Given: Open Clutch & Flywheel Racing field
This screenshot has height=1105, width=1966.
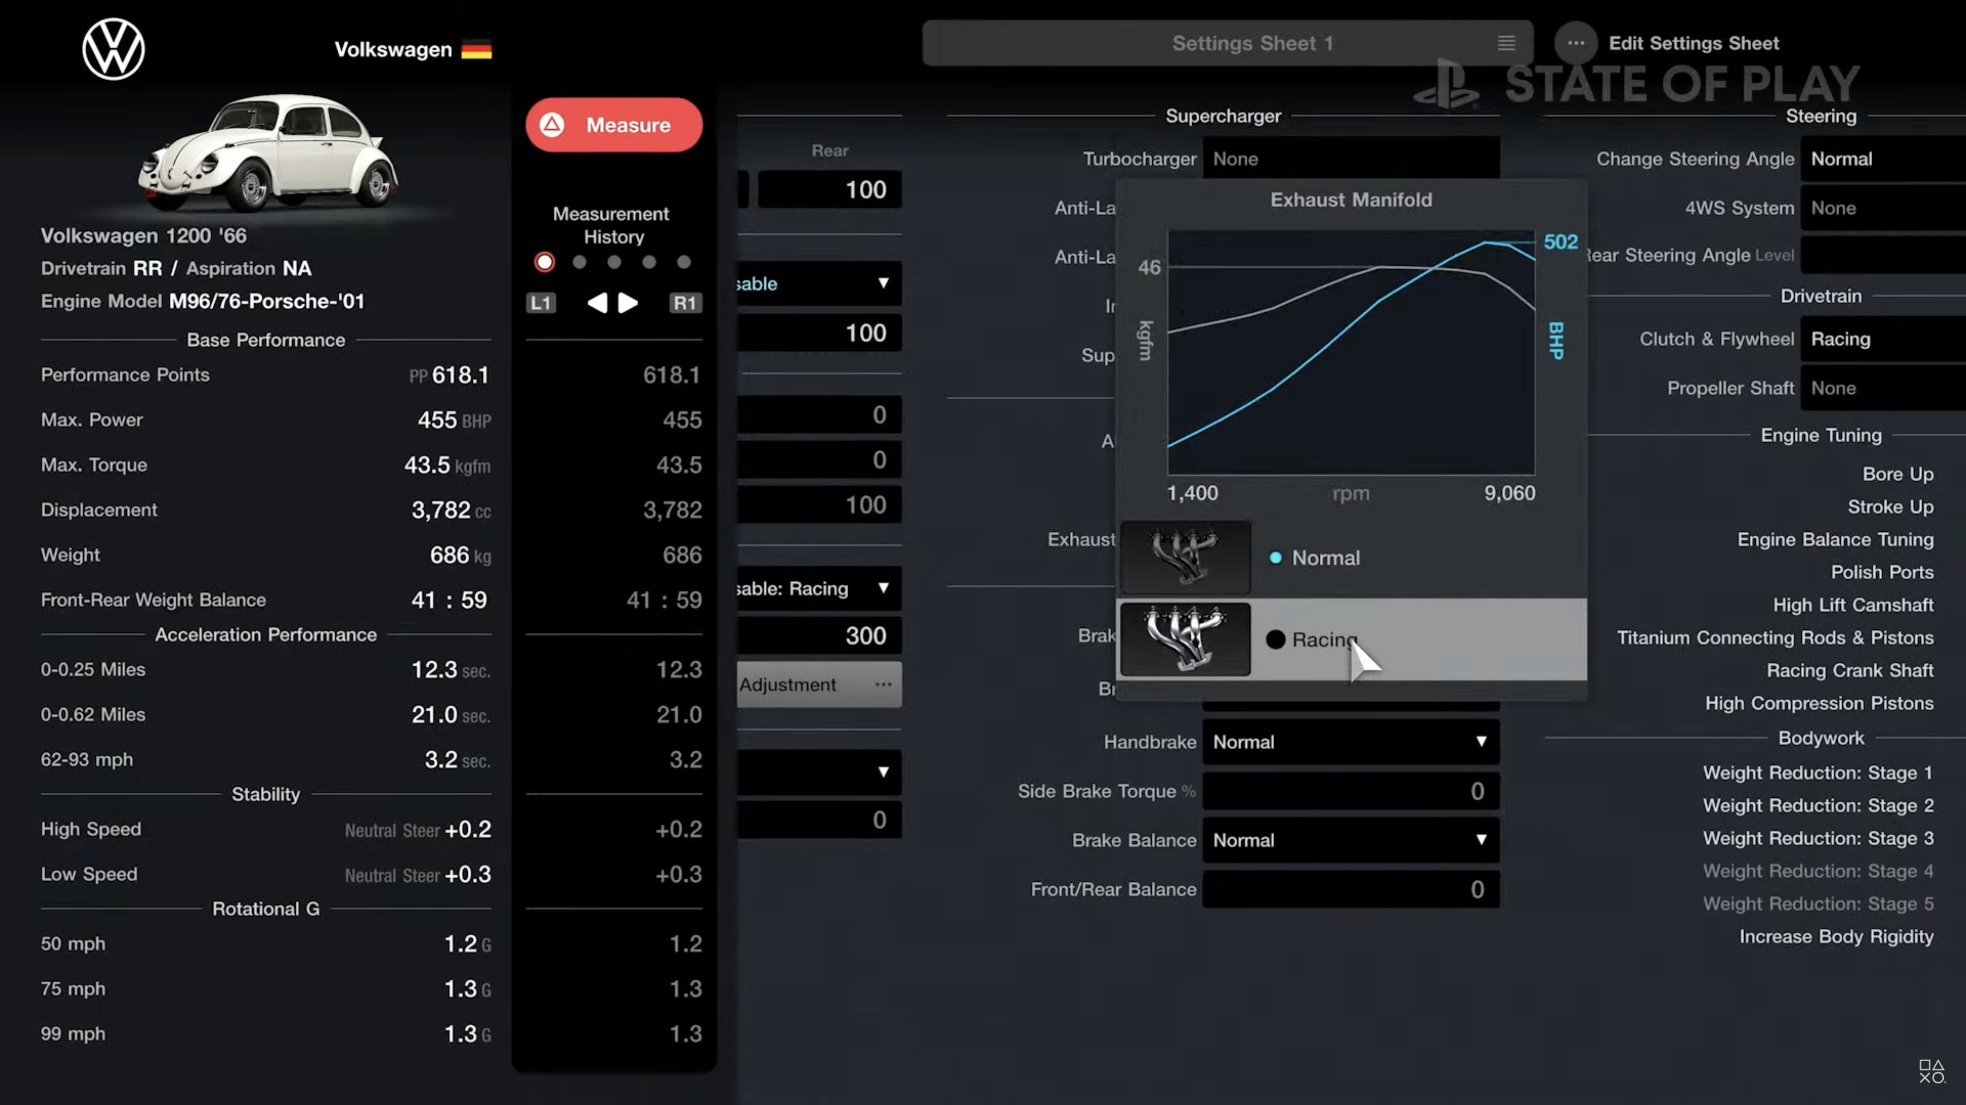Looking at the screenshot, I should [1883, 338].
